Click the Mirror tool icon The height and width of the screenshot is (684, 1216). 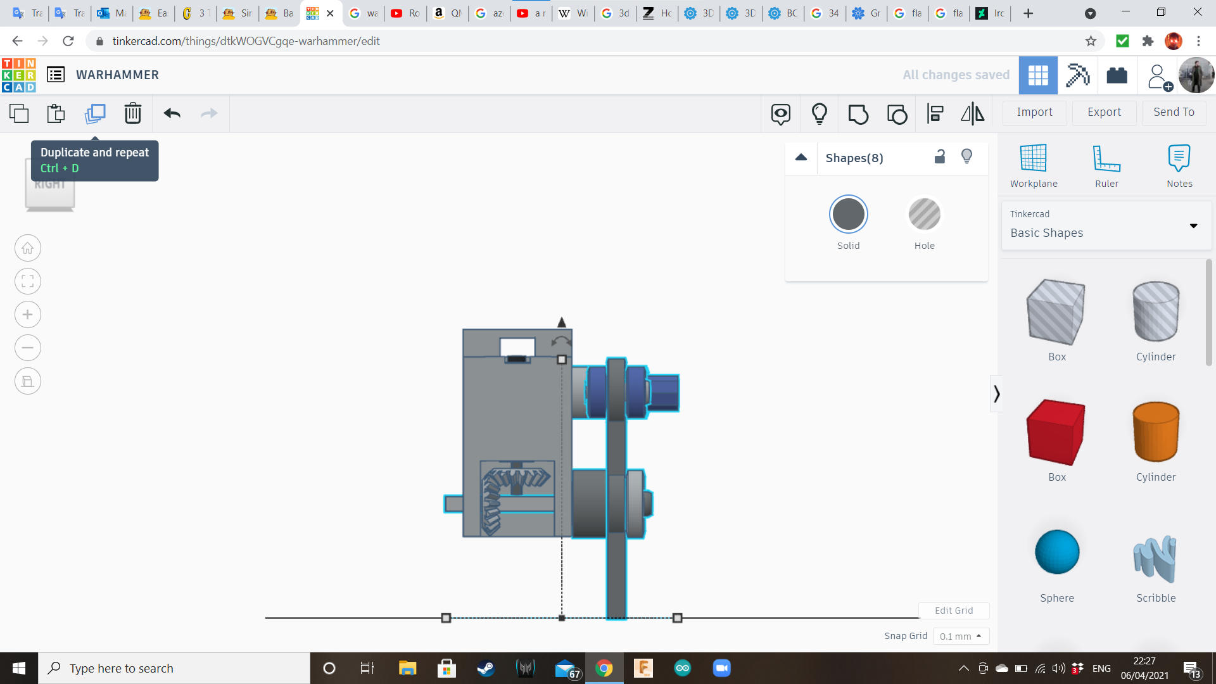972,113
